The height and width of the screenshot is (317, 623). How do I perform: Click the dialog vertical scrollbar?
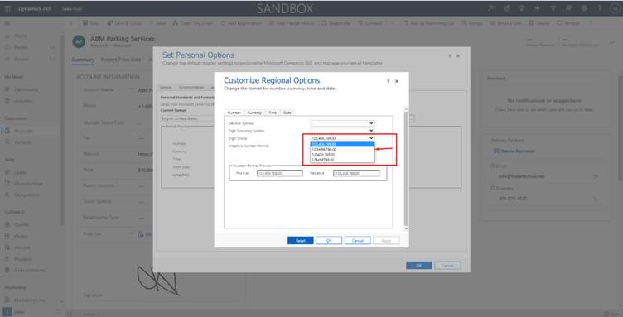click(x=406, y=170)
